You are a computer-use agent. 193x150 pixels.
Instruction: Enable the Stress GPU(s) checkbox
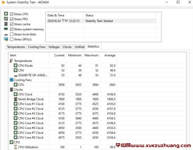[x=12, y=39]
